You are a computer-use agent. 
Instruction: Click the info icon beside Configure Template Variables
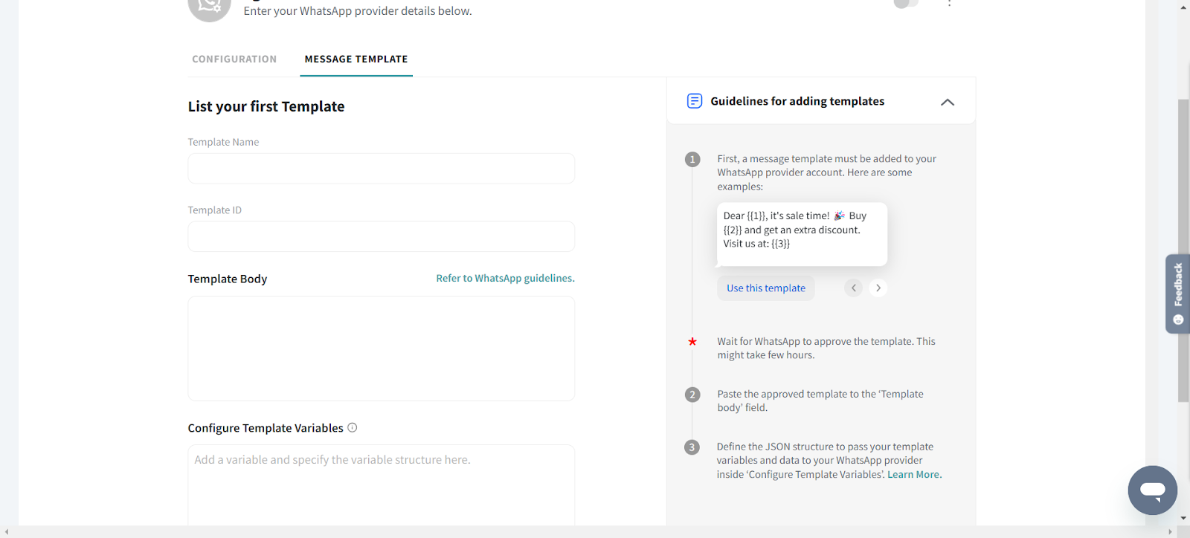tap(353, 427)
